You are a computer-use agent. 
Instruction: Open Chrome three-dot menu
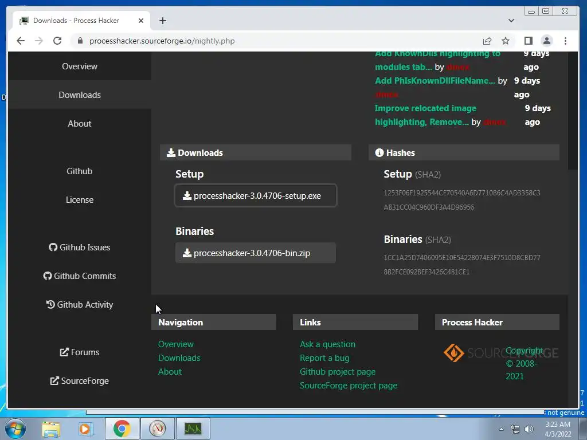[x=565, y=41]
